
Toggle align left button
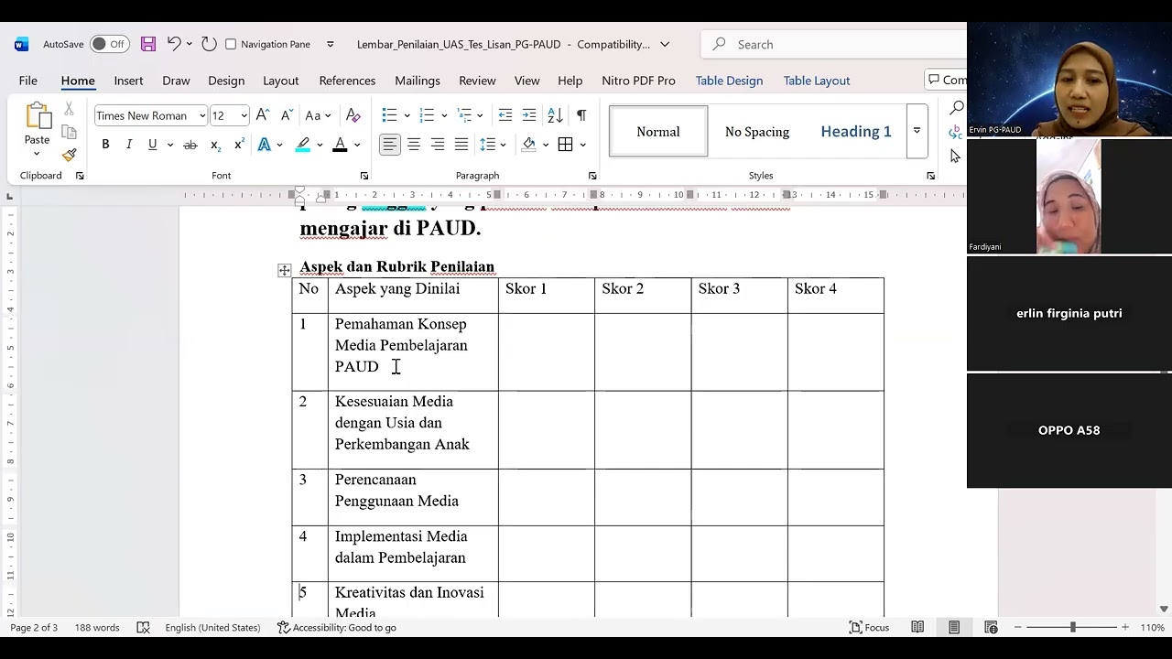point(390,145)
